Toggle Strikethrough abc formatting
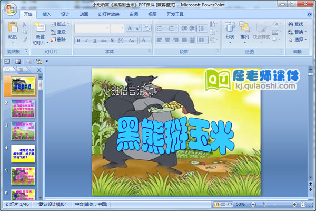Image resolution: width=316 pixels, height=211 pixels. point(103,40)
